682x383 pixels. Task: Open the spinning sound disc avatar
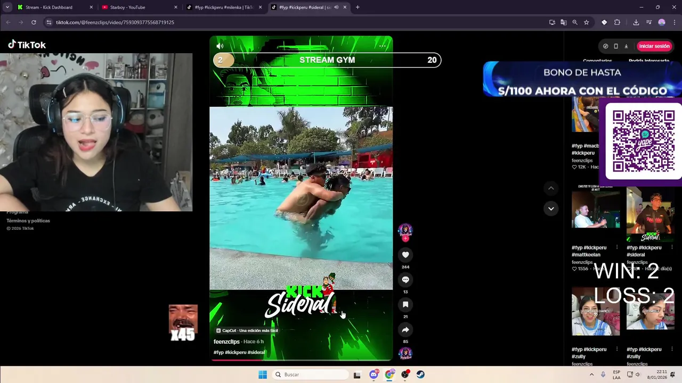coord(405,354)
